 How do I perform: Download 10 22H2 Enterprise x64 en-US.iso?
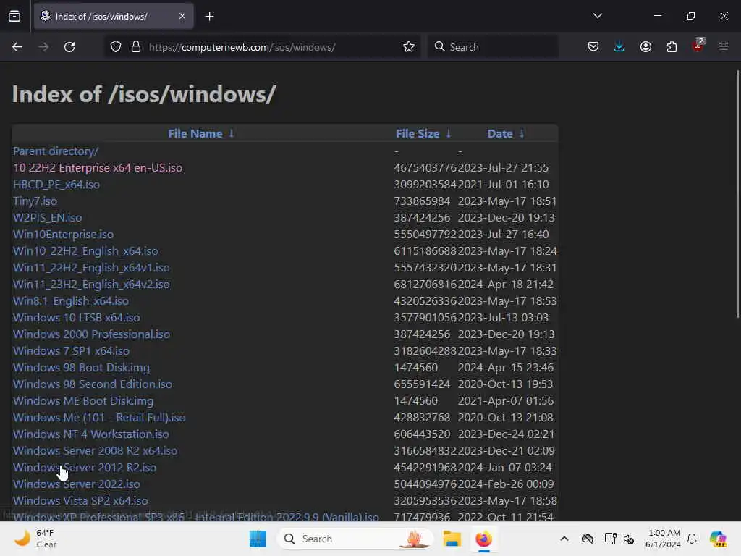point(98,168)
